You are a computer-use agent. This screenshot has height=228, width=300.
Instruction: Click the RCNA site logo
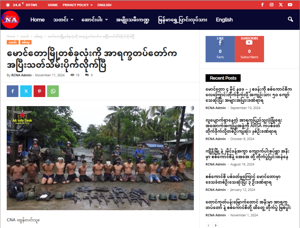10,20
